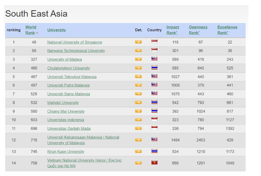Click Thailand flag in Khon Kaen University row
261x176 pixels.
pyautogui.click(x=154, y=151)
